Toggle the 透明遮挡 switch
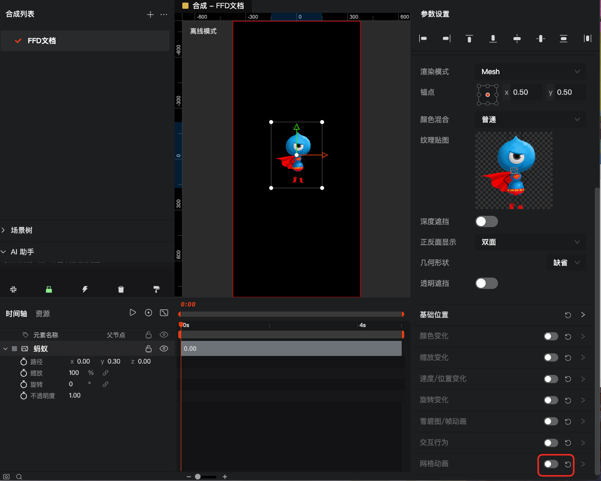 tap(486, 283)
